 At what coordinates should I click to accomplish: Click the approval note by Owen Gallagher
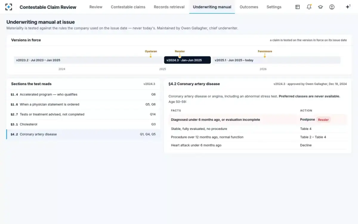click(x=310, y=84)
